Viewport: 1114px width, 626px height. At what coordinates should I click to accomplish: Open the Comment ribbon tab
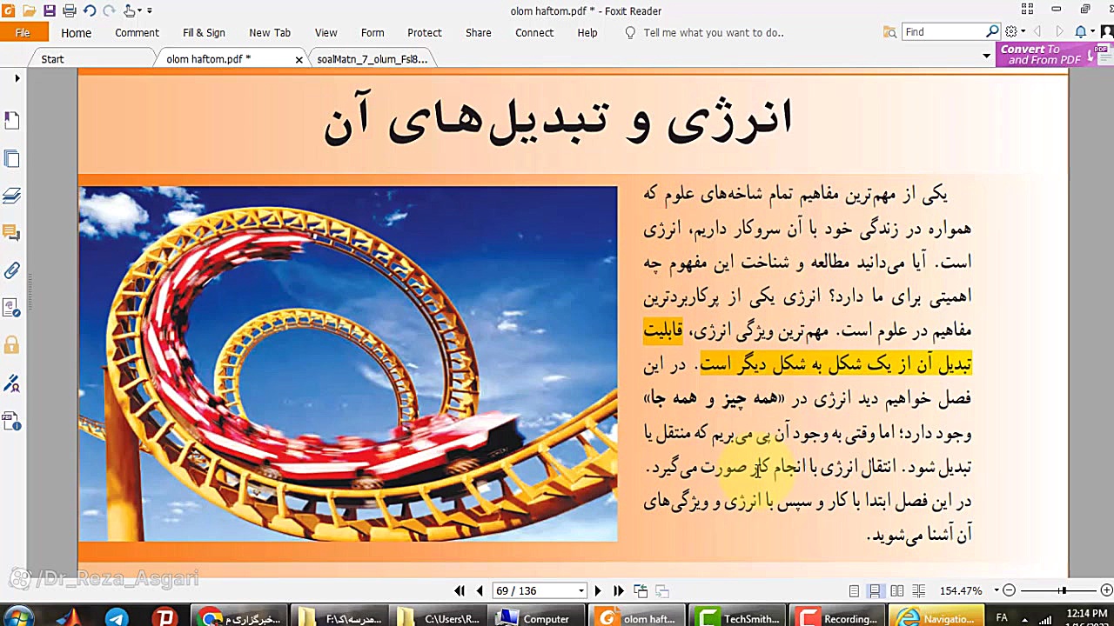(137, 32)
